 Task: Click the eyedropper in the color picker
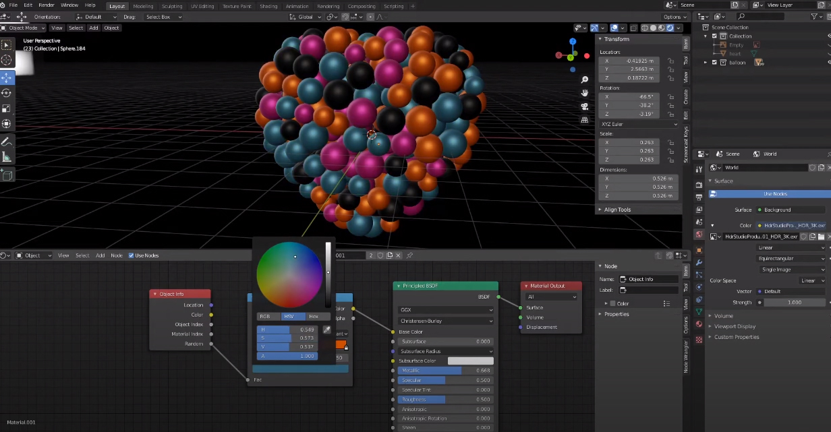[327, 330]
